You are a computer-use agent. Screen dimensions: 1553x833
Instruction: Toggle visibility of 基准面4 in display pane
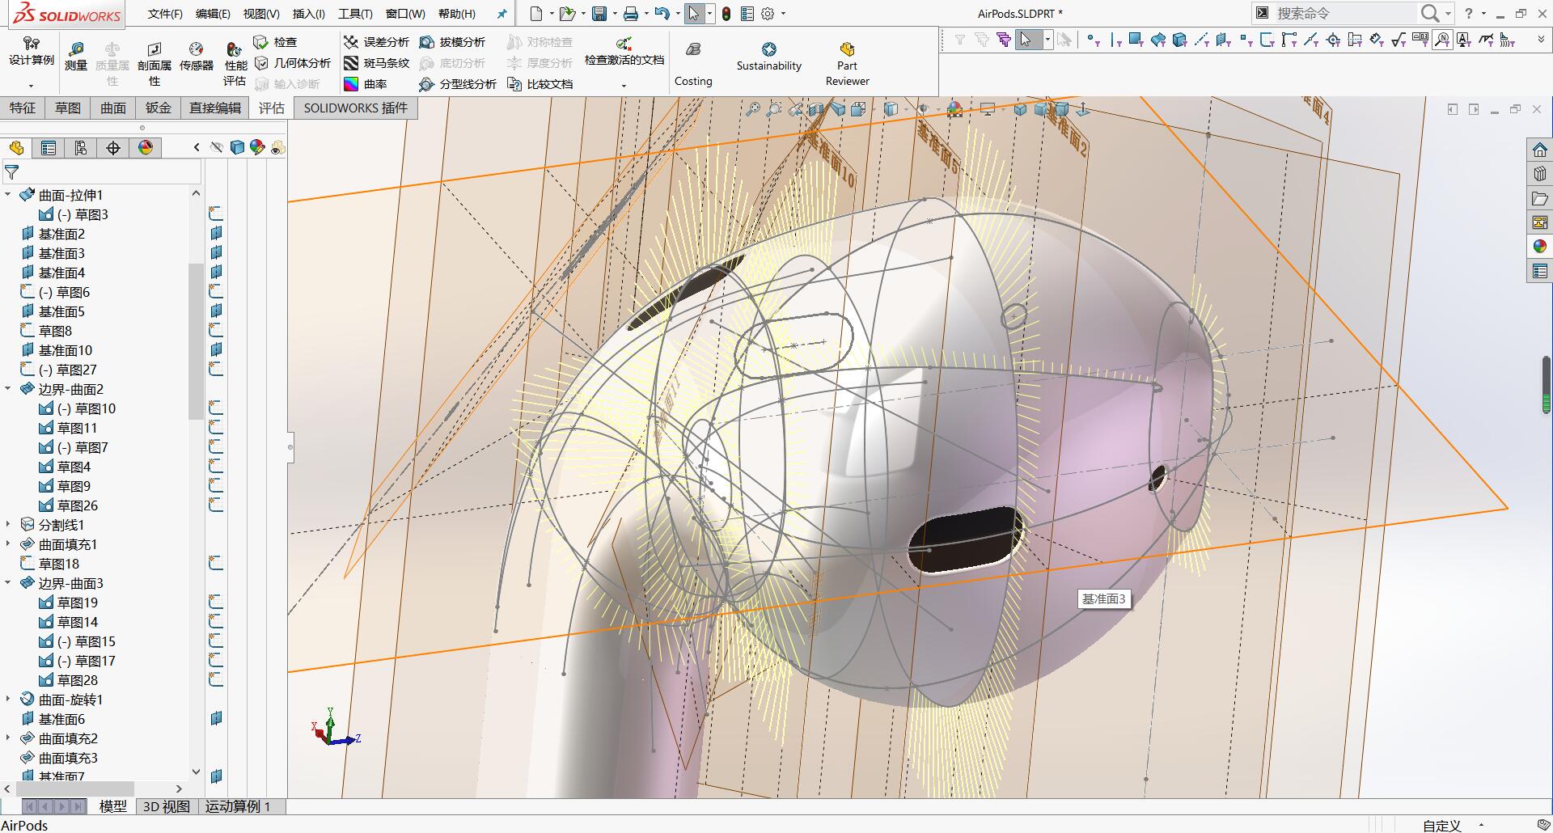(216, 273)
